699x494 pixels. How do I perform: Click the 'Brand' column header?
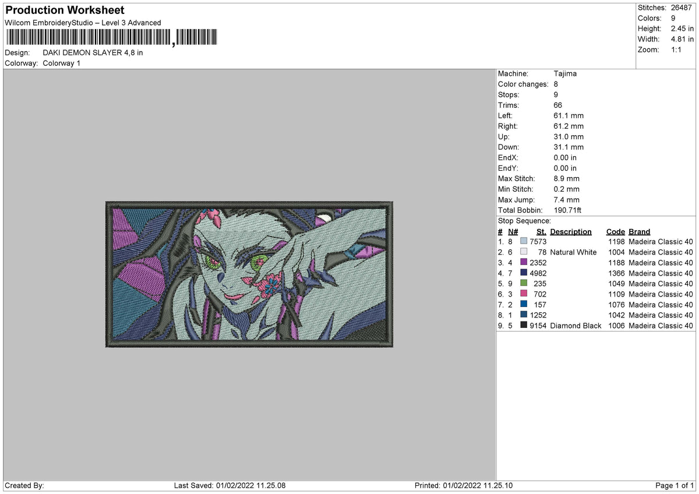tap(640, 231)
